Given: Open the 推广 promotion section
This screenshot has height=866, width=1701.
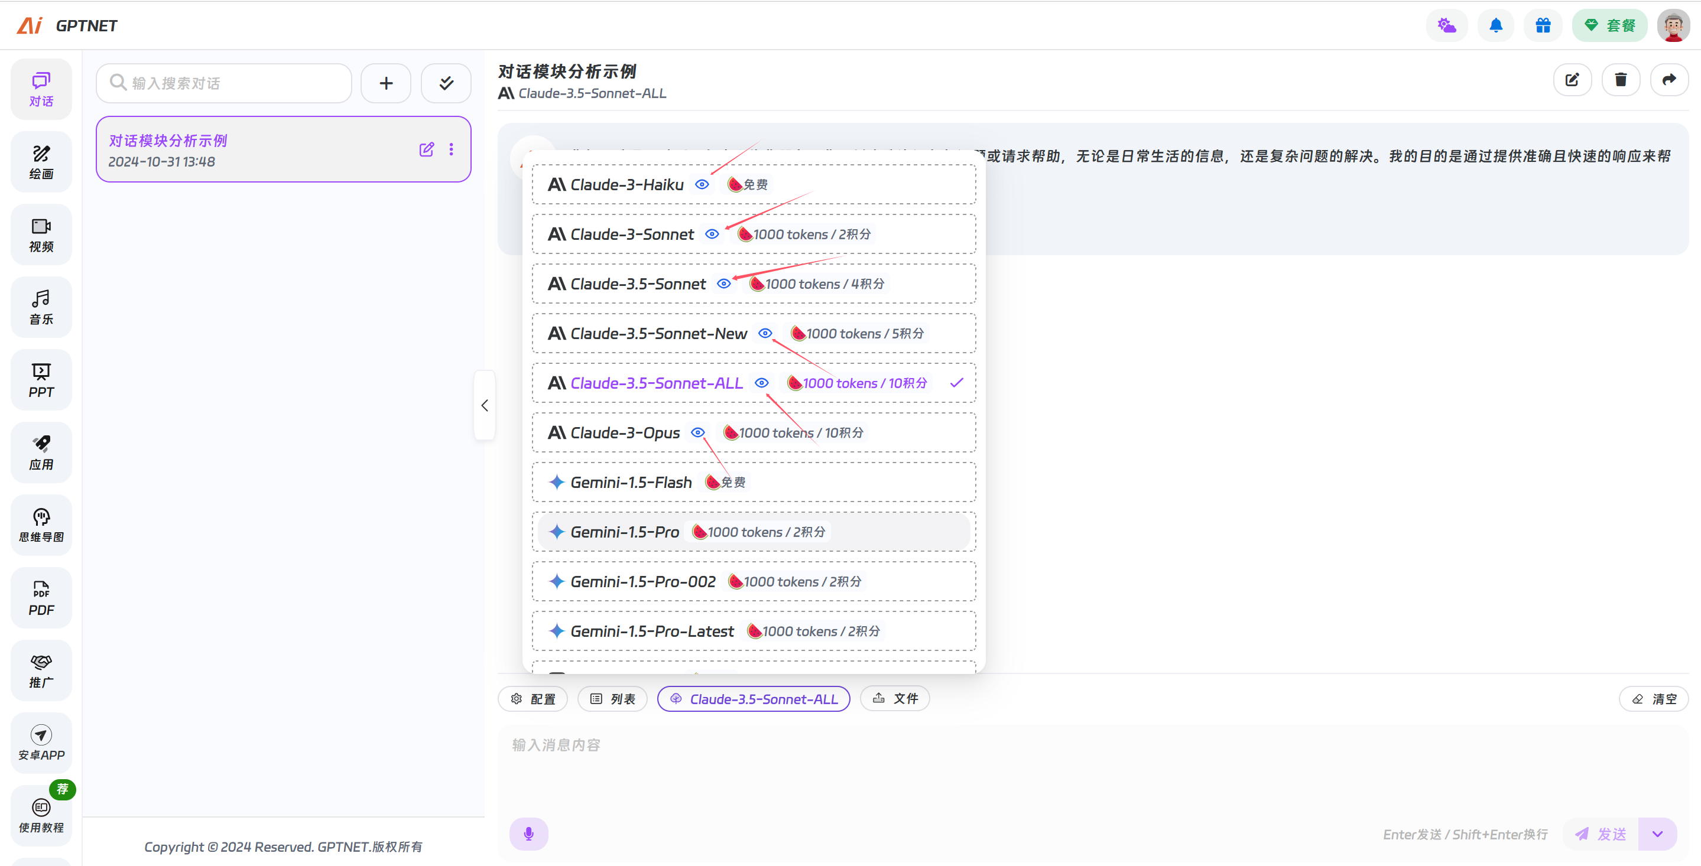Looking at the screenshot, I should click(x=41, y=670).
